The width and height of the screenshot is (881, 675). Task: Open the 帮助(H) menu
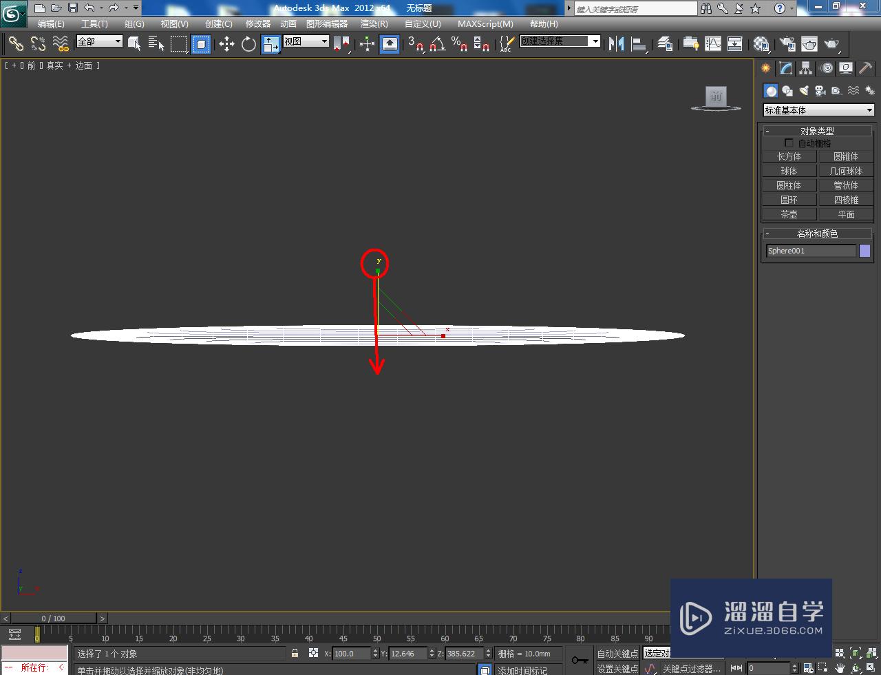(x=544, y=24)
